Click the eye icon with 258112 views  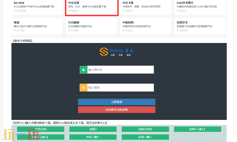point(124,30)
